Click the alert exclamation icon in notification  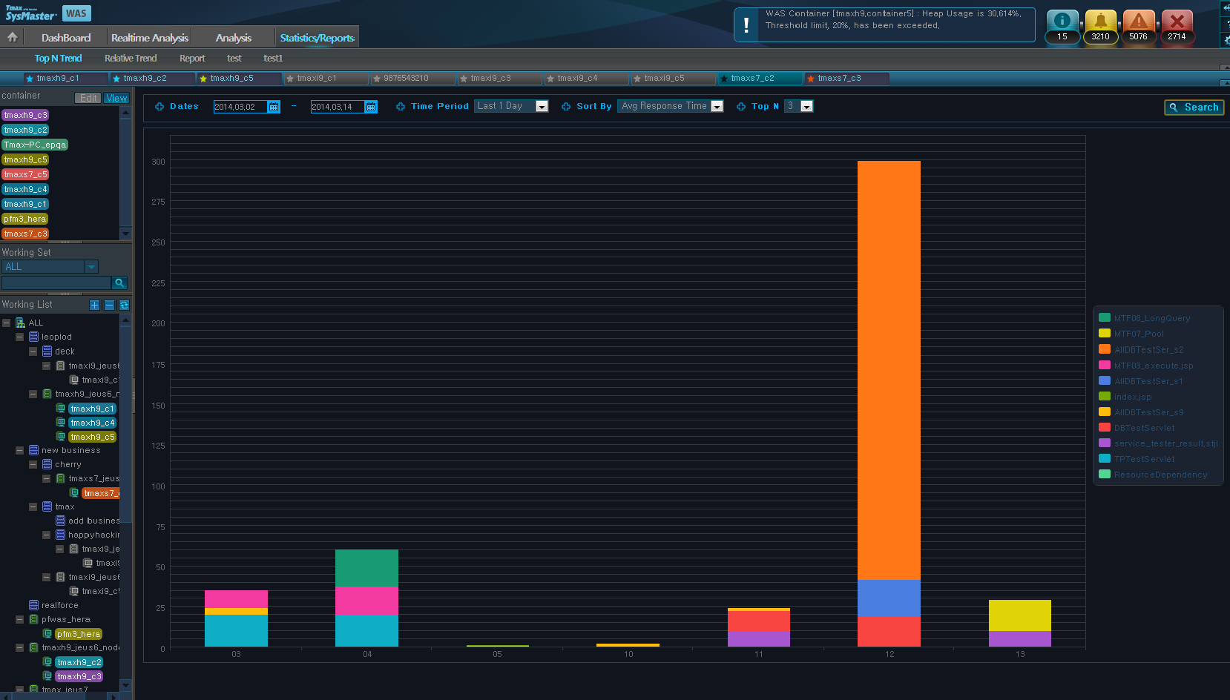(746, 25)
